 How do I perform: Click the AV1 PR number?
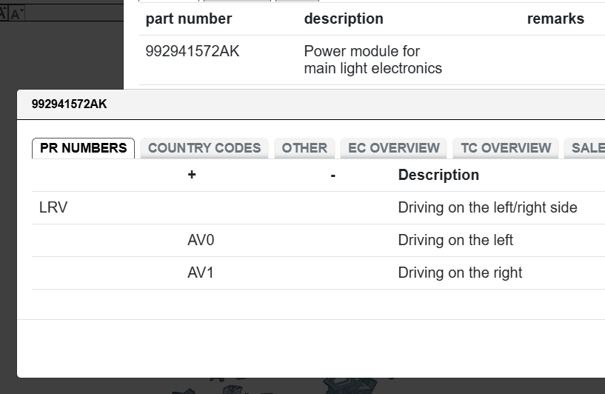201,273
